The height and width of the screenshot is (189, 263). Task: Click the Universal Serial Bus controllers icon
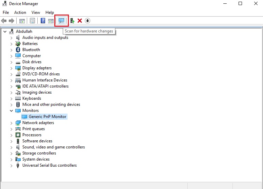(x=18, y=165)
